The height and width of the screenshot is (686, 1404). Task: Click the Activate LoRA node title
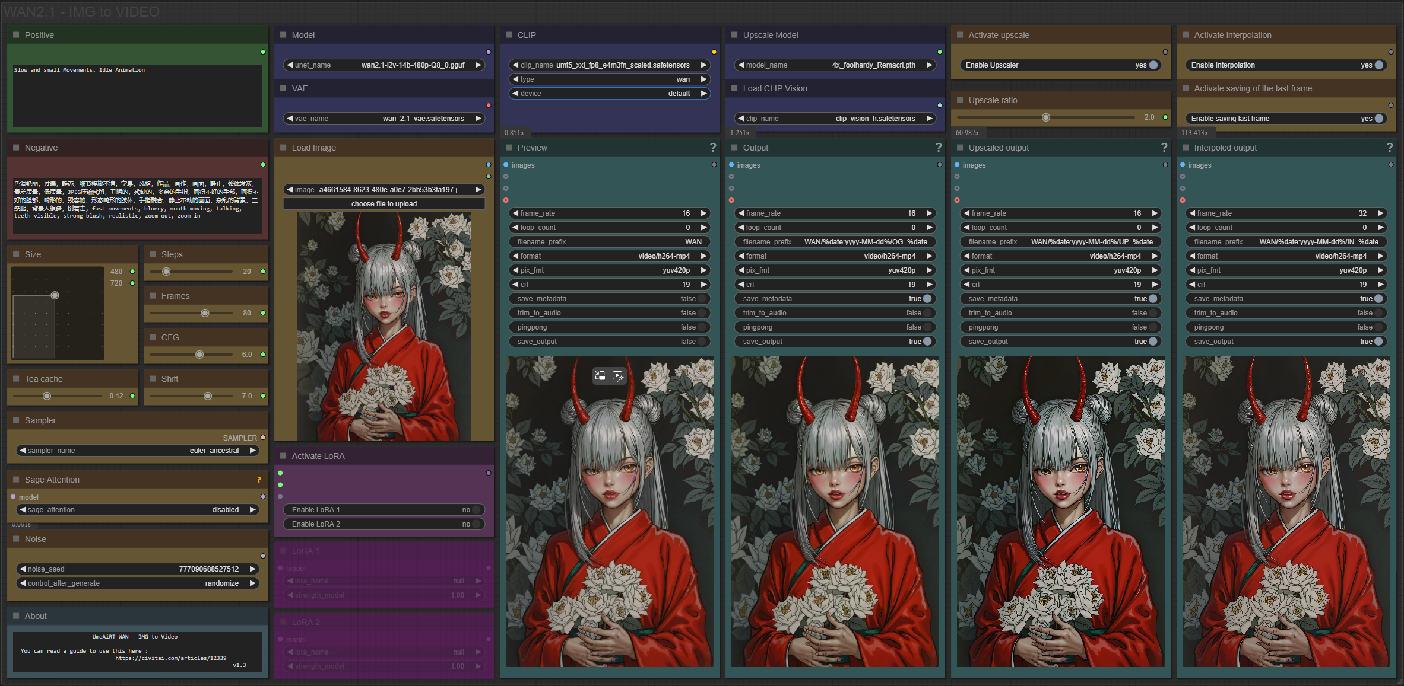point(318,456)
